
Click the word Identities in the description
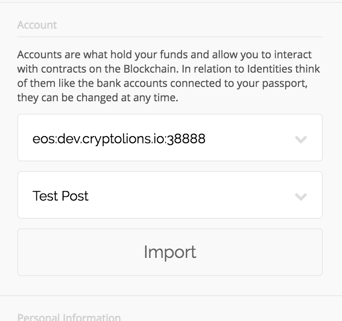click(x=269, y=69)
